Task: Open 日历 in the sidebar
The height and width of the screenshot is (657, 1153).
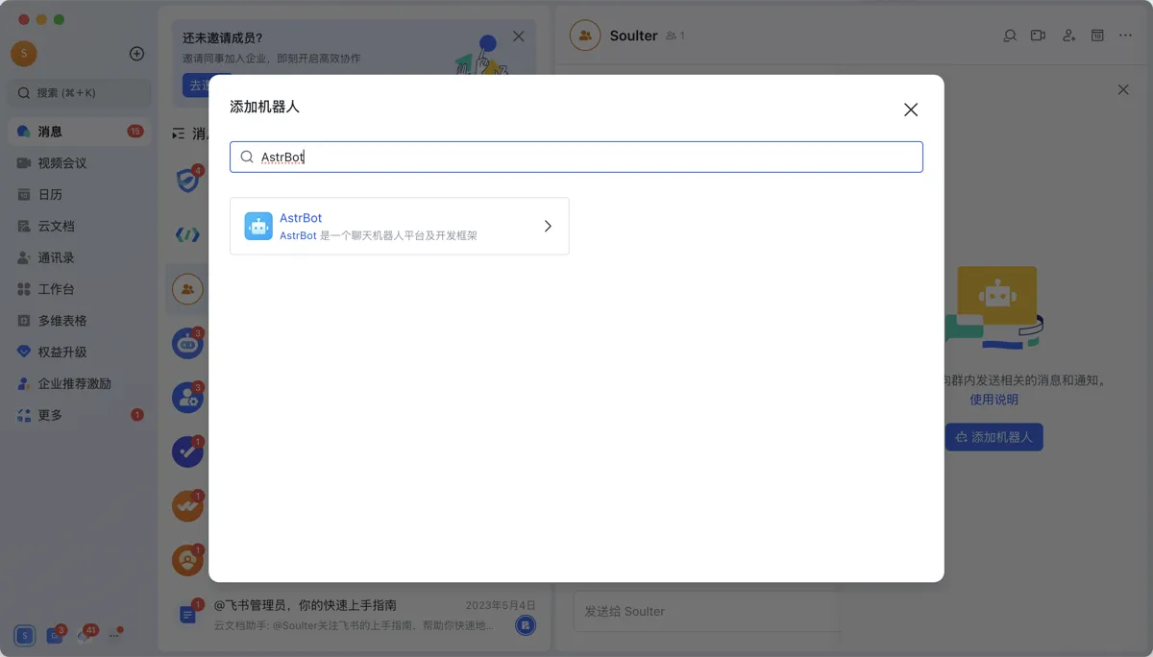Action: point(79,195)
